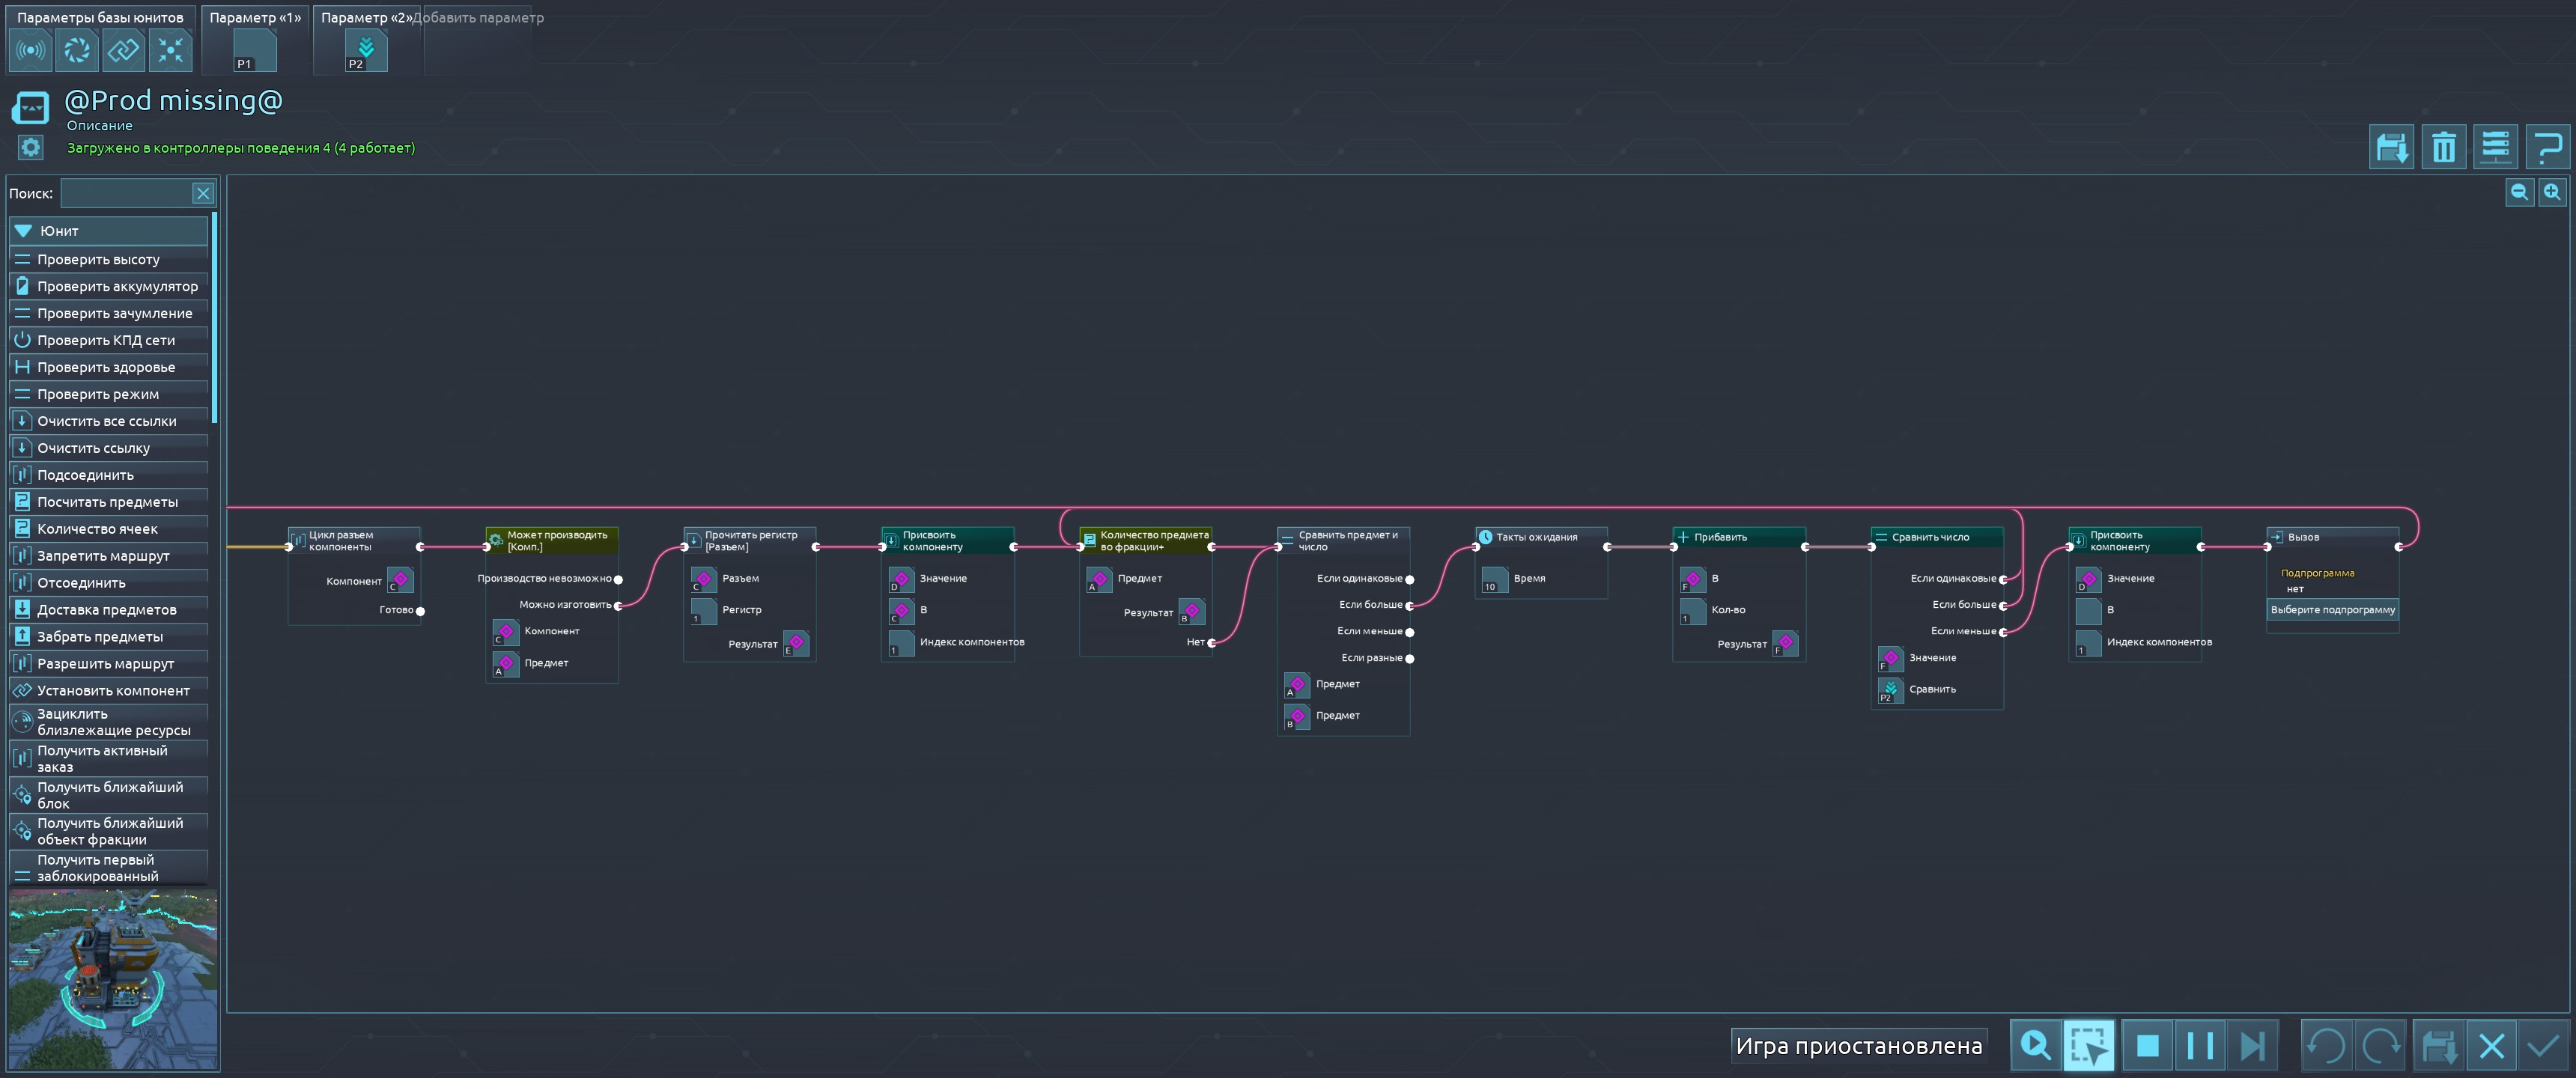Screen dimensions: 2576x1078
Task: Click the question mark help icon
Action: (2547, 148)
